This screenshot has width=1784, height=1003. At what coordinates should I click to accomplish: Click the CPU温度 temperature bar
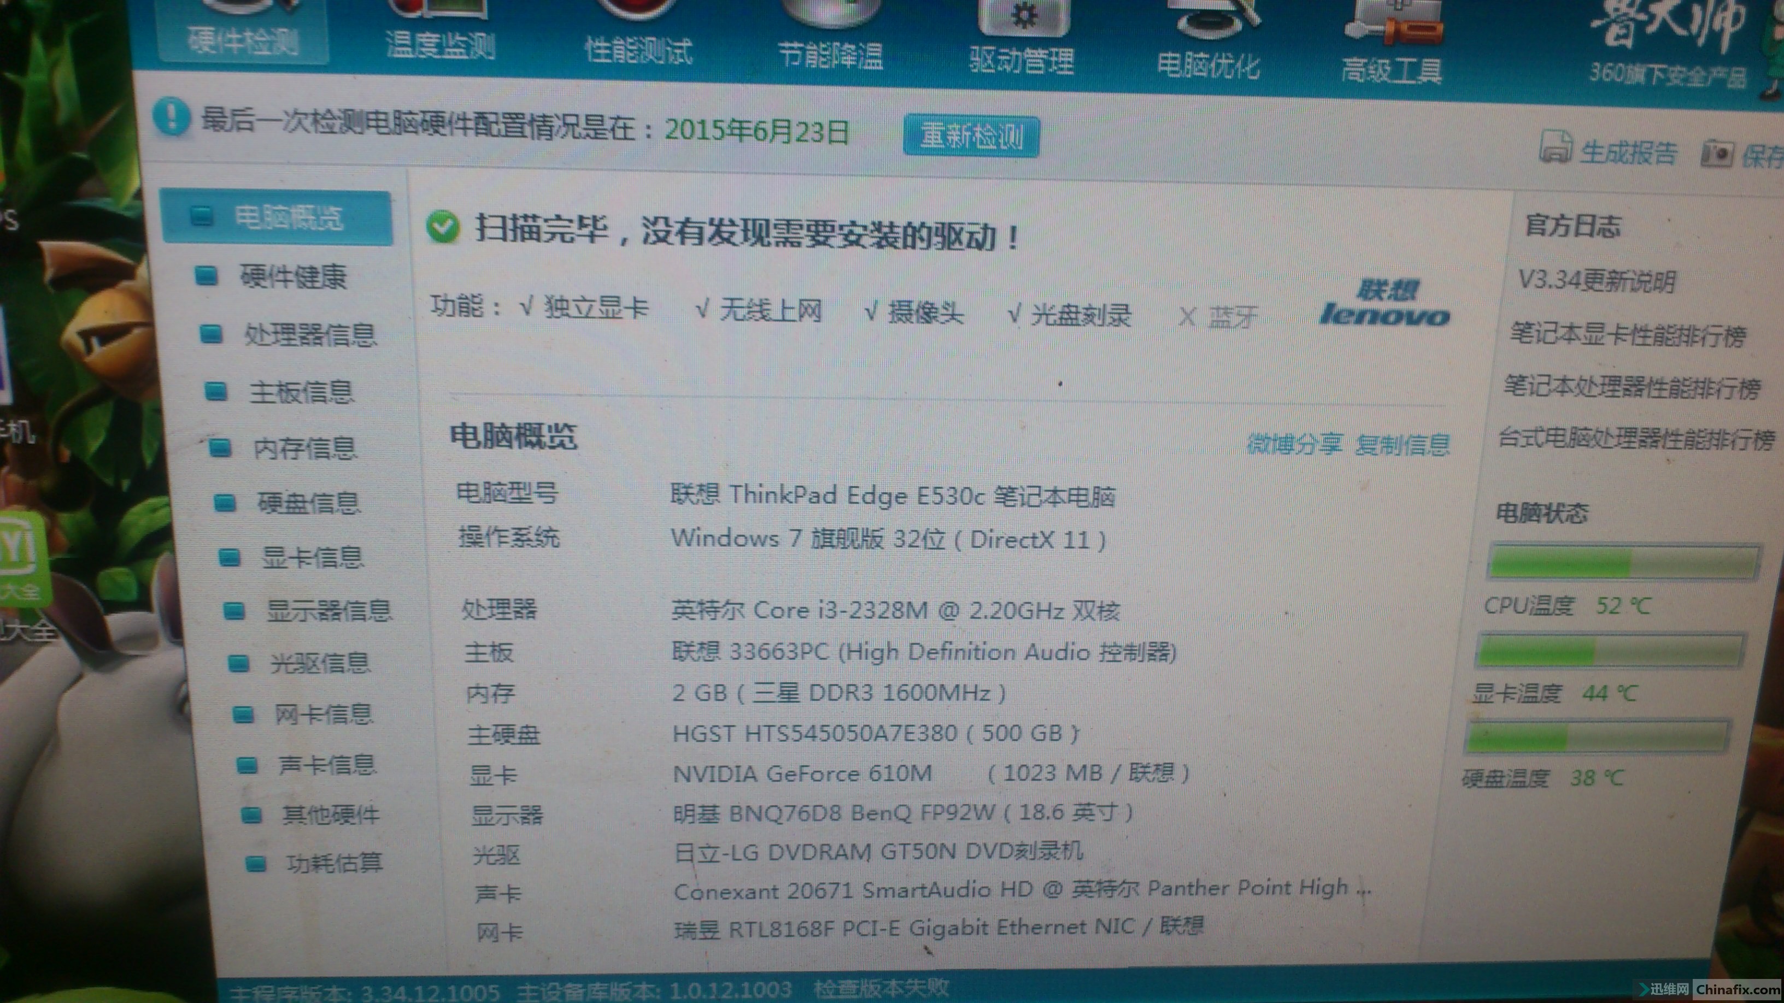coord(1624,560)
